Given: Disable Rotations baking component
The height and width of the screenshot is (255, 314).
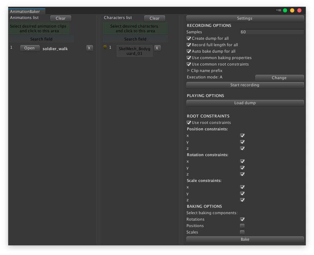Looking at the screenshot, I should 242,219.
